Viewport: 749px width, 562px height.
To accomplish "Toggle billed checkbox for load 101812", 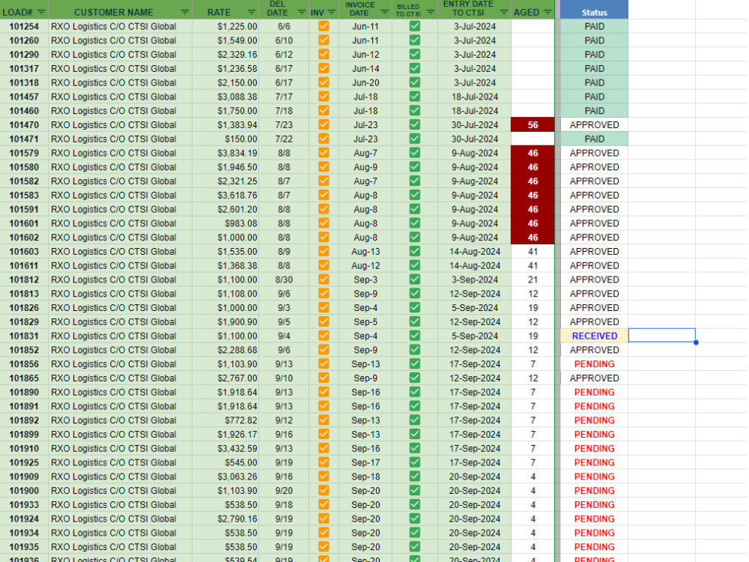I will click(415, 280).
